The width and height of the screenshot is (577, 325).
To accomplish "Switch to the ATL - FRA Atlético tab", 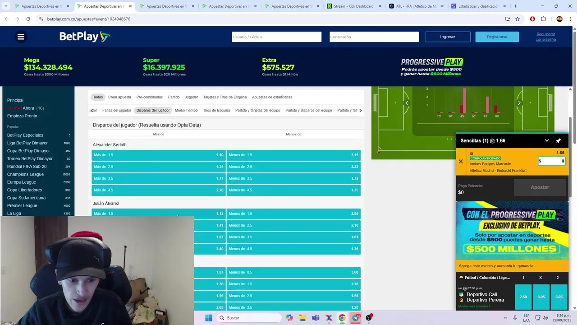I will click(x=416, y=6).
